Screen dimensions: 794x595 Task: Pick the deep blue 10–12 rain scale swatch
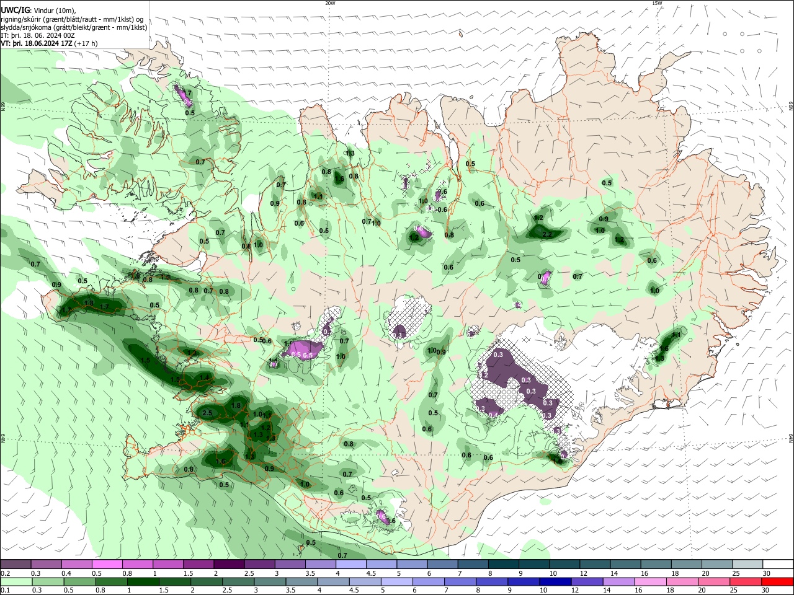pyautogui.click(x=555, y=581)
